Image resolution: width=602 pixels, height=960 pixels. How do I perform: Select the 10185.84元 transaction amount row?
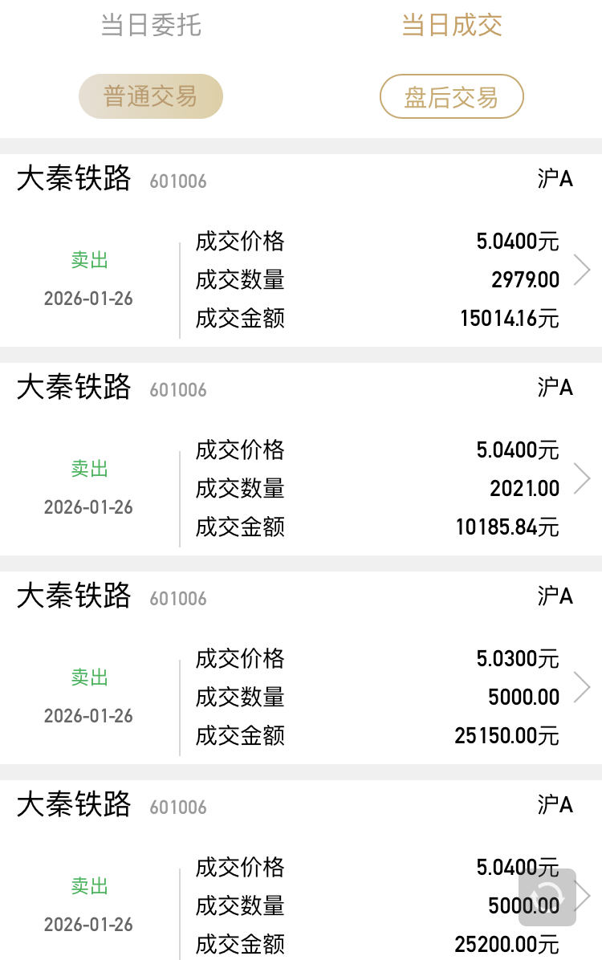click(x=377, y=527)
